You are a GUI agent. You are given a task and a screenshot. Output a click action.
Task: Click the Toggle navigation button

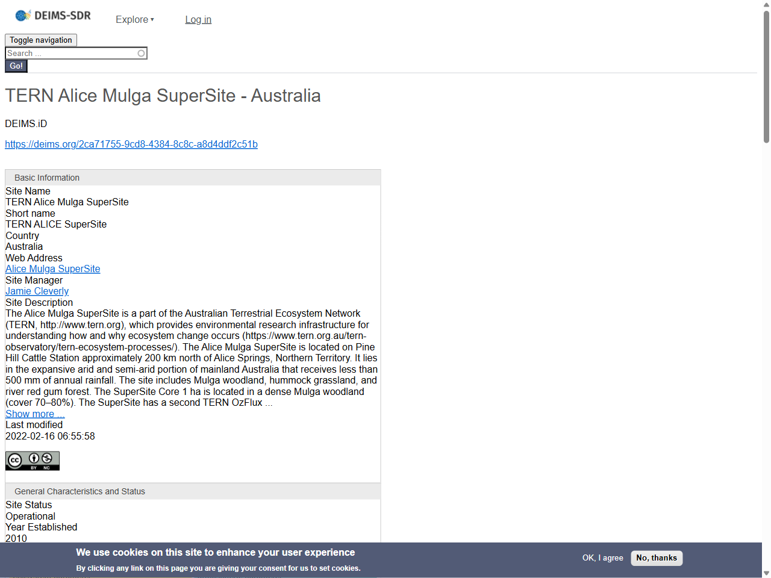coord(41,40)
